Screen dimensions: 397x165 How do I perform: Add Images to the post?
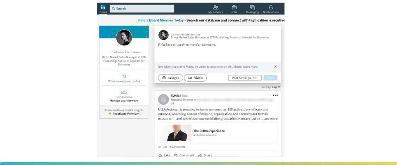tap(170, 78)
